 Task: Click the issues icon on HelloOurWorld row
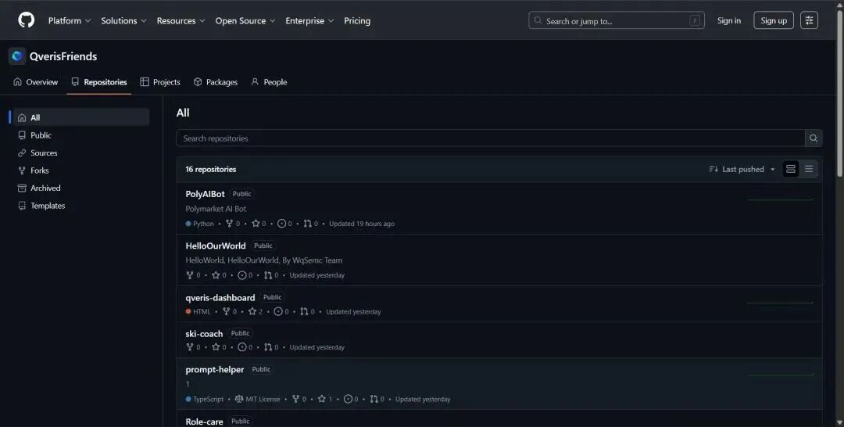(x=242, y=275)
